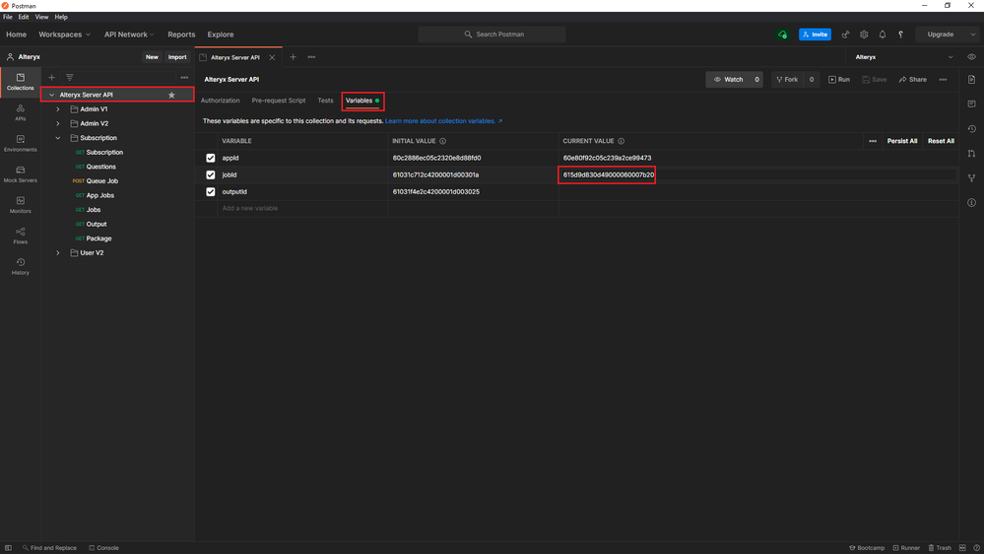Uncheck the outputId variable checkbox
The height and width of the screenshot is (554, 984).
[x=210, y=192]
